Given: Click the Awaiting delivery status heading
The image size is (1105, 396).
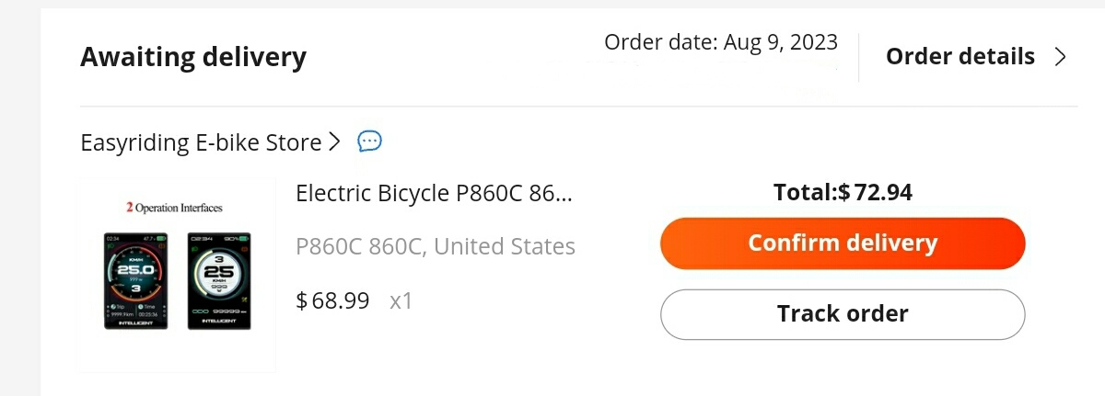Looking at the screenshot, I should point(193,57).
